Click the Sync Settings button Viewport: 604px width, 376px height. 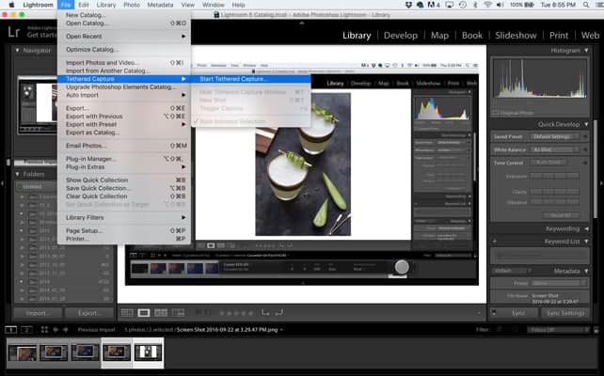point(566,312)
